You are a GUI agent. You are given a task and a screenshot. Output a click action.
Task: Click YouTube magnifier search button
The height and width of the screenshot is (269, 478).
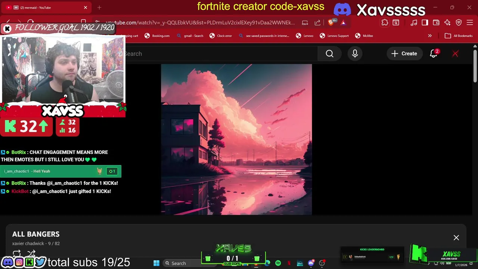pos(329,54)
